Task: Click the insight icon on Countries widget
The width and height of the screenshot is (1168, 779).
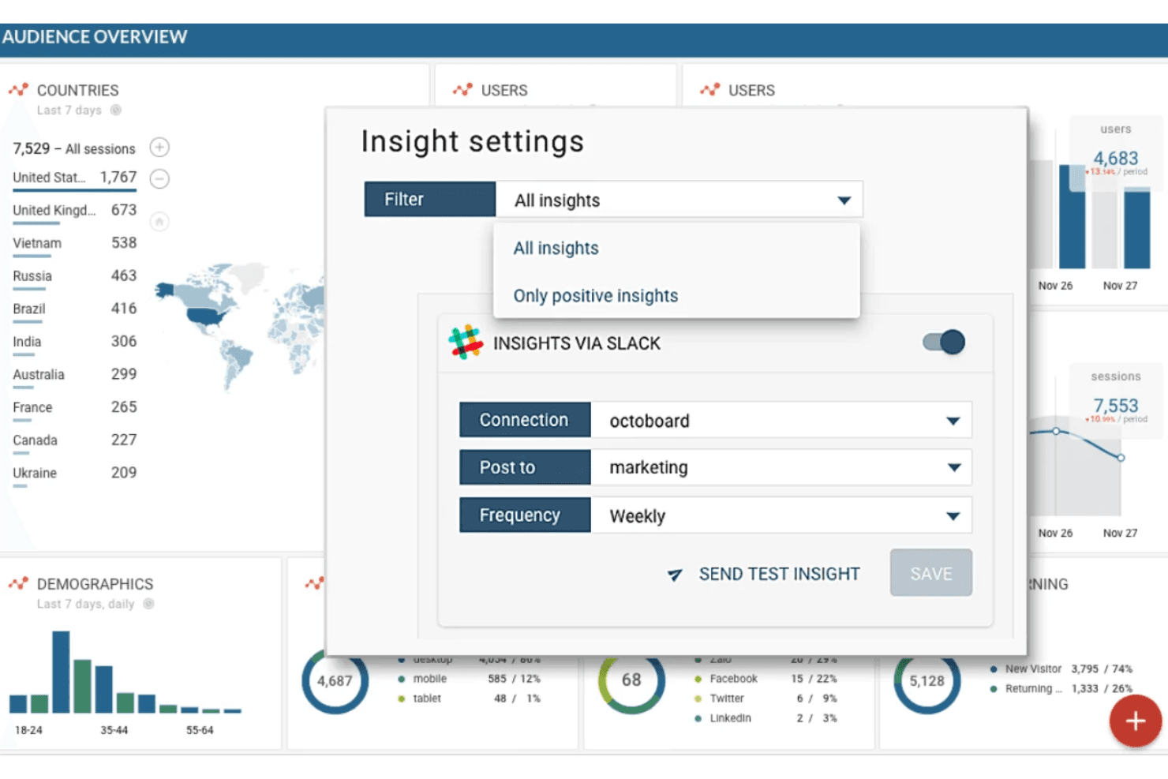Action: [x=18, y=90]
